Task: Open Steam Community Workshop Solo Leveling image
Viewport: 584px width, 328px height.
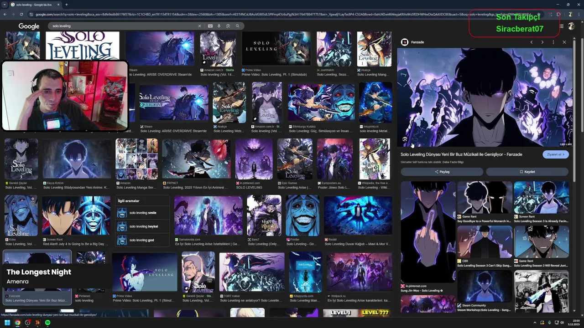Action: point(485,287)
